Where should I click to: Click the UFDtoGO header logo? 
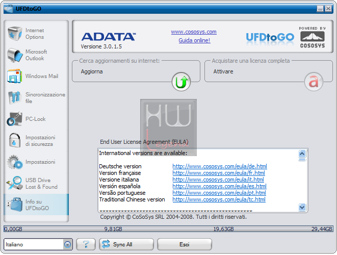(270, 38)
